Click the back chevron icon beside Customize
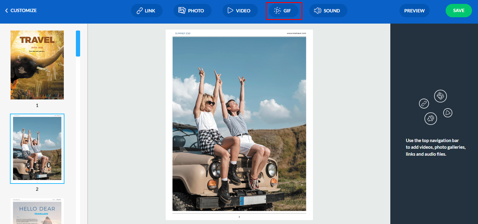Viewport: 478px width, 224px height. pos(6,11)
